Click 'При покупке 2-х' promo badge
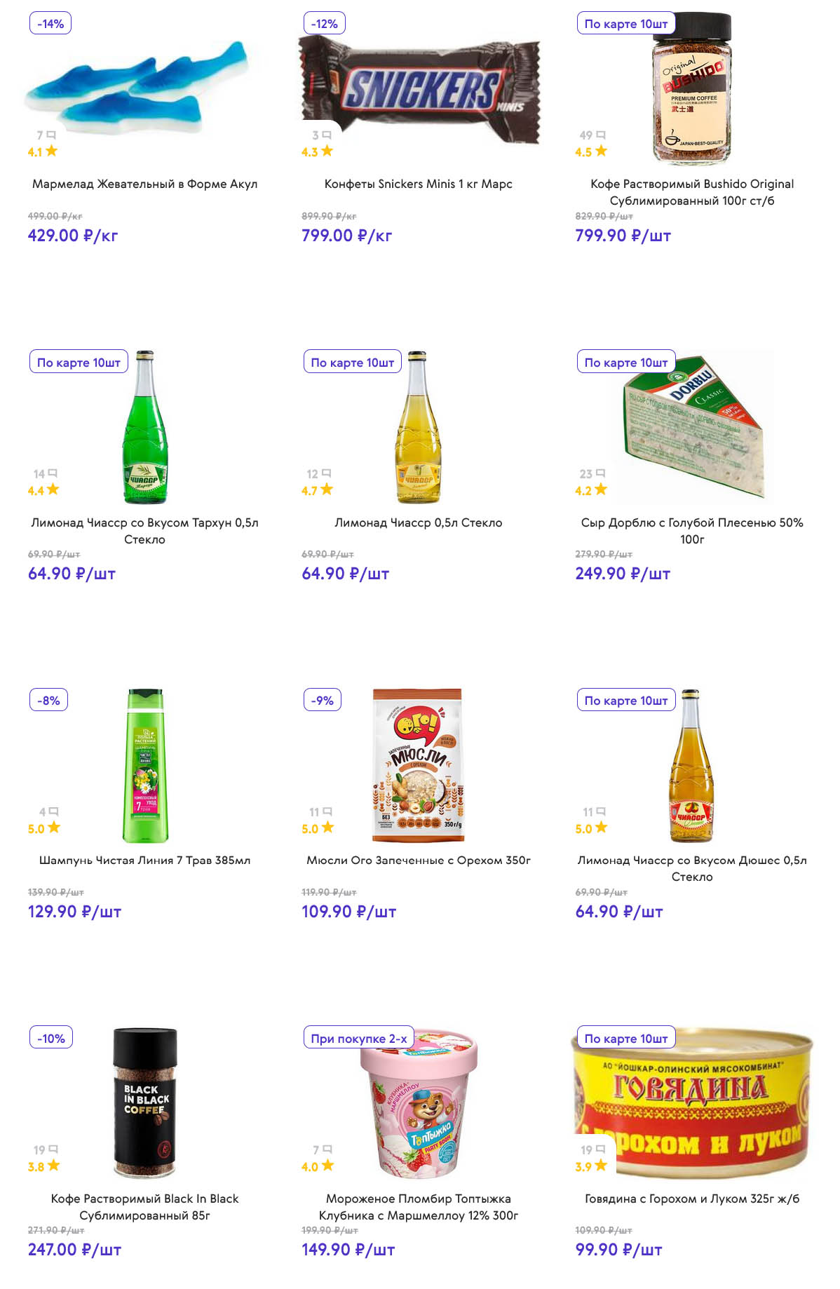Screen dimensions: 840x1289 pyautogui.click(x=358, y=1039)
